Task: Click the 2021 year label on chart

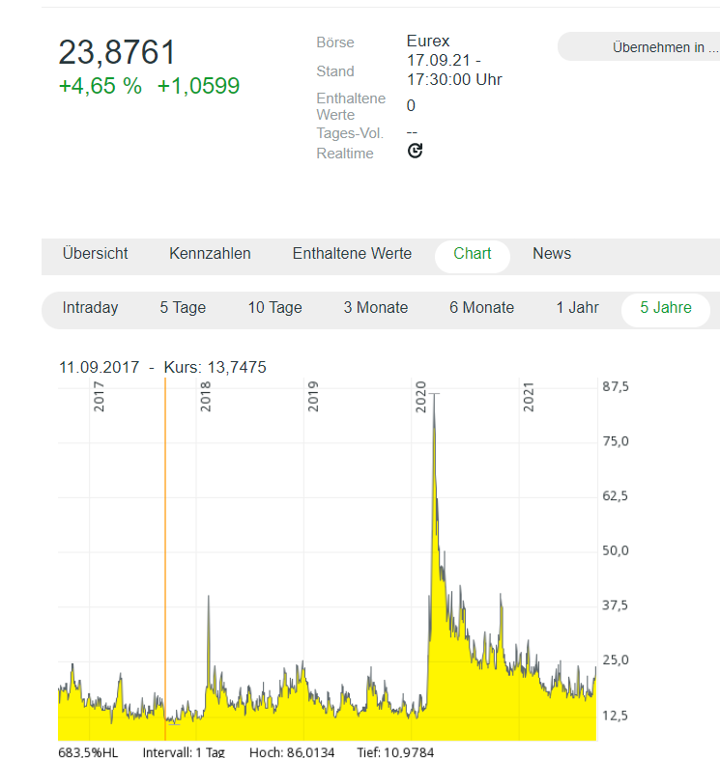Action: pos(529,398)
